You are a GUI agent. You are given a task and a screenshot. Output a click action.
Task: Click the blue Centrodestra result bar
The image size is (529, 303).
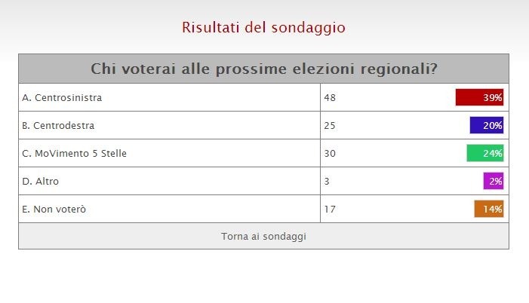point(476,125)
